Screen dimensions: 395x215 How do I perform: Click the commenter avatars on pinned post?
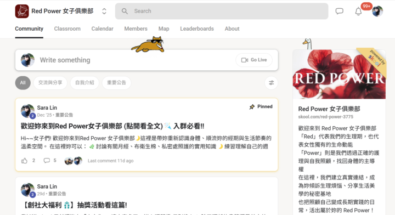74,161
